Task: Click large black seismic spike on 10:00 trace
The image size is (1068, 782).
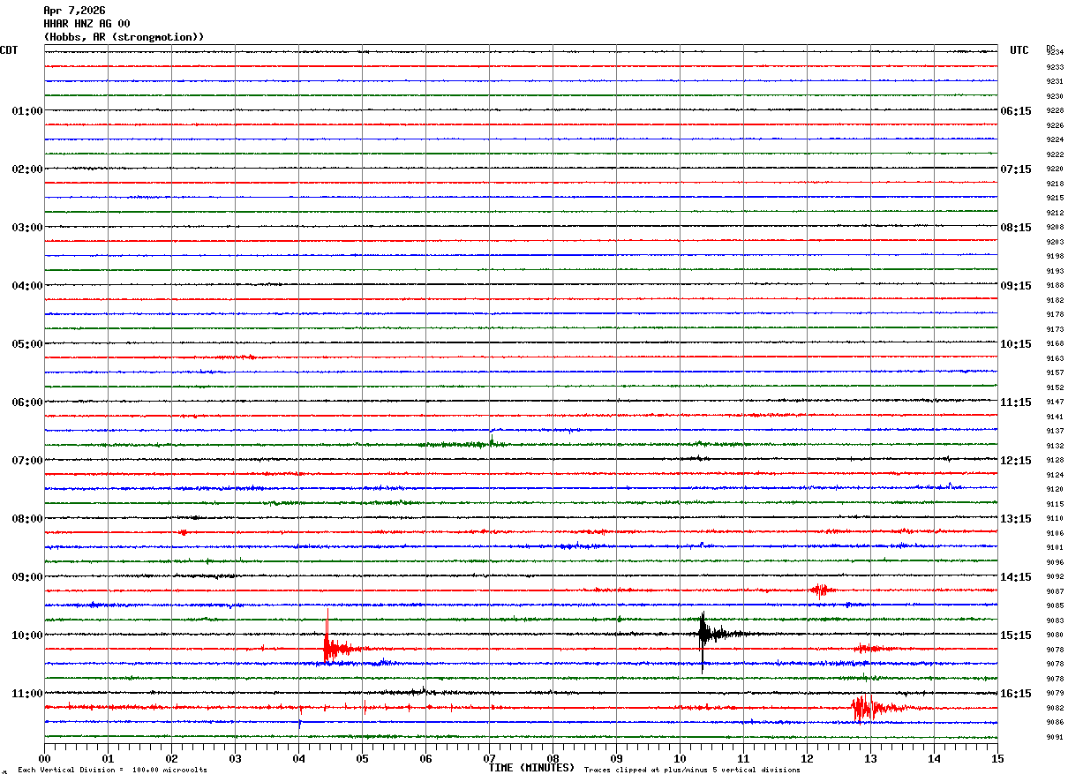Action: click(x=703, y=634)
